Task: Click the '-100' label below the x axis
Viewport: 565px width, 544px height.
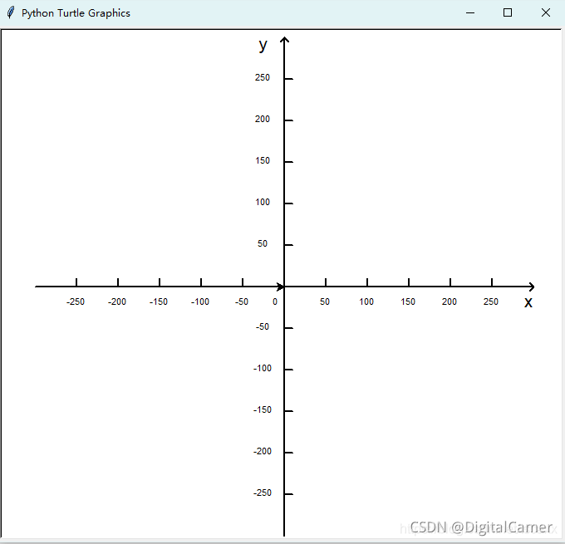Action: point(200,302)
